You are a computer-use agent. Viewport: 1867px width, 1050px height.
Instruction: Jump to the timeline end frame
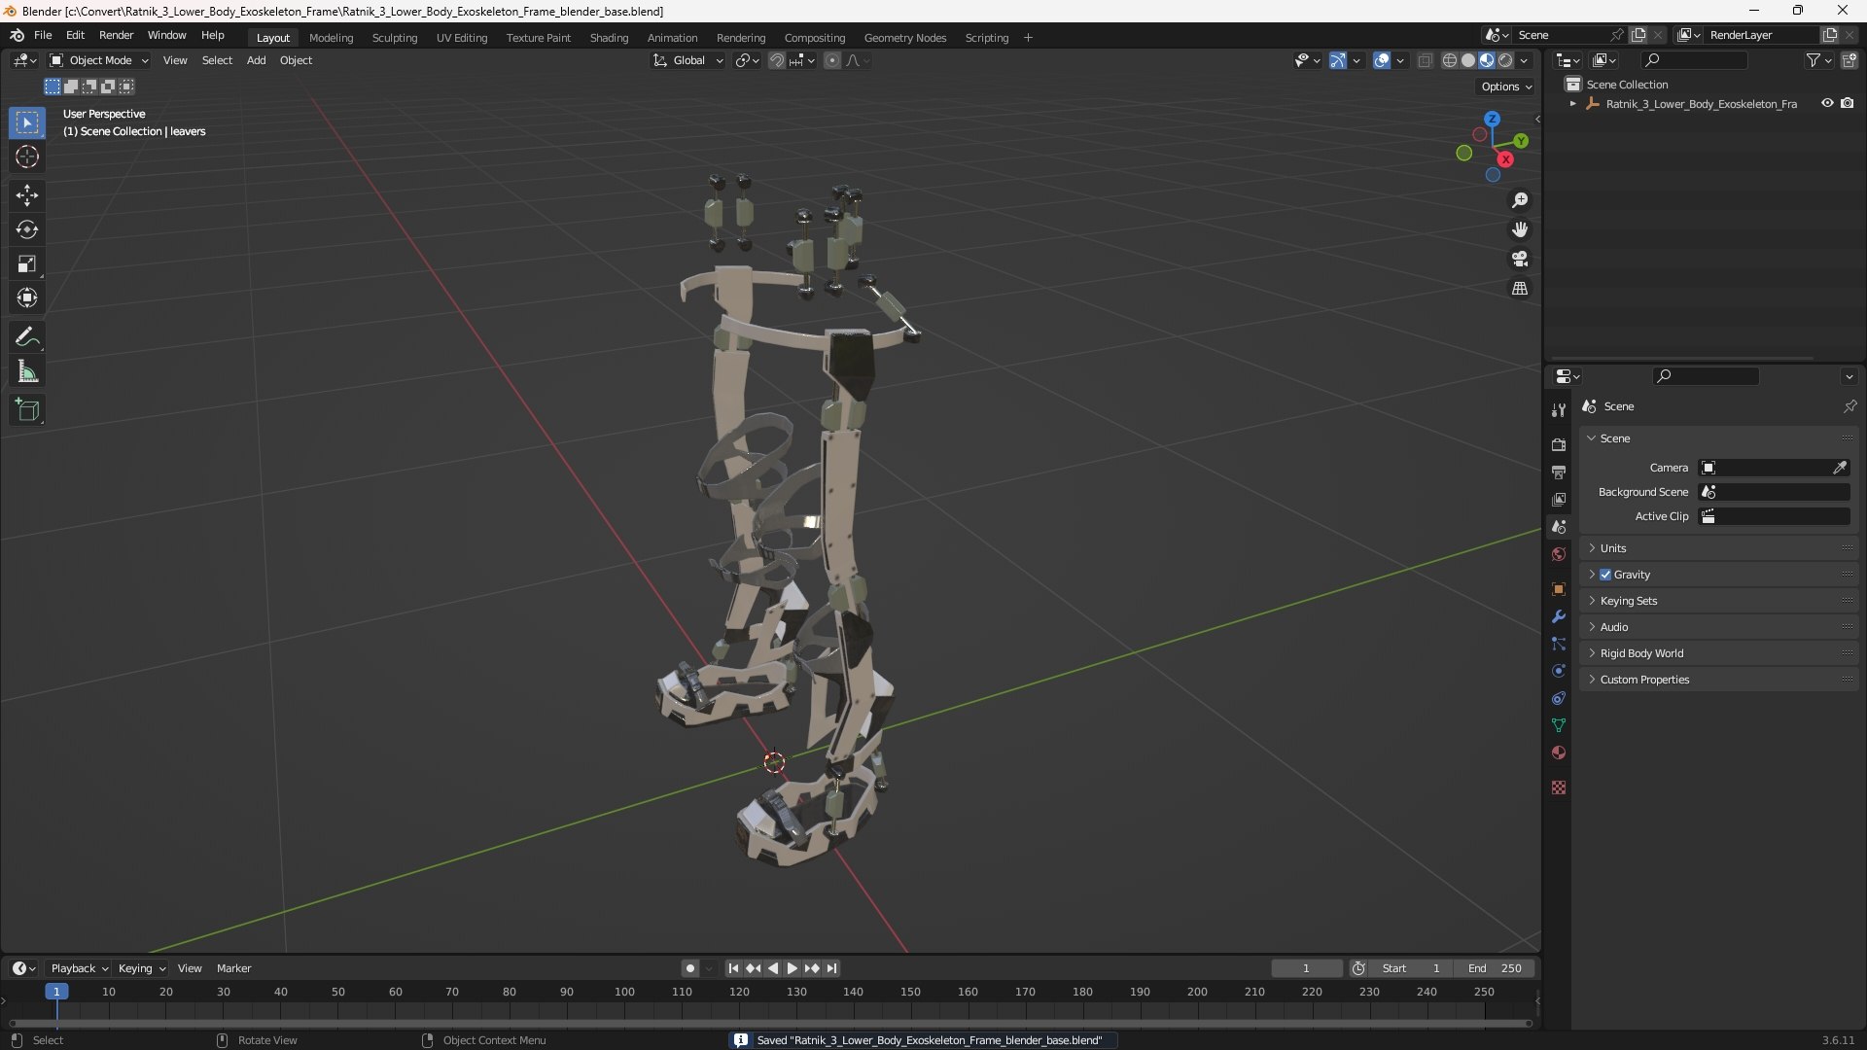coord(831,968)
